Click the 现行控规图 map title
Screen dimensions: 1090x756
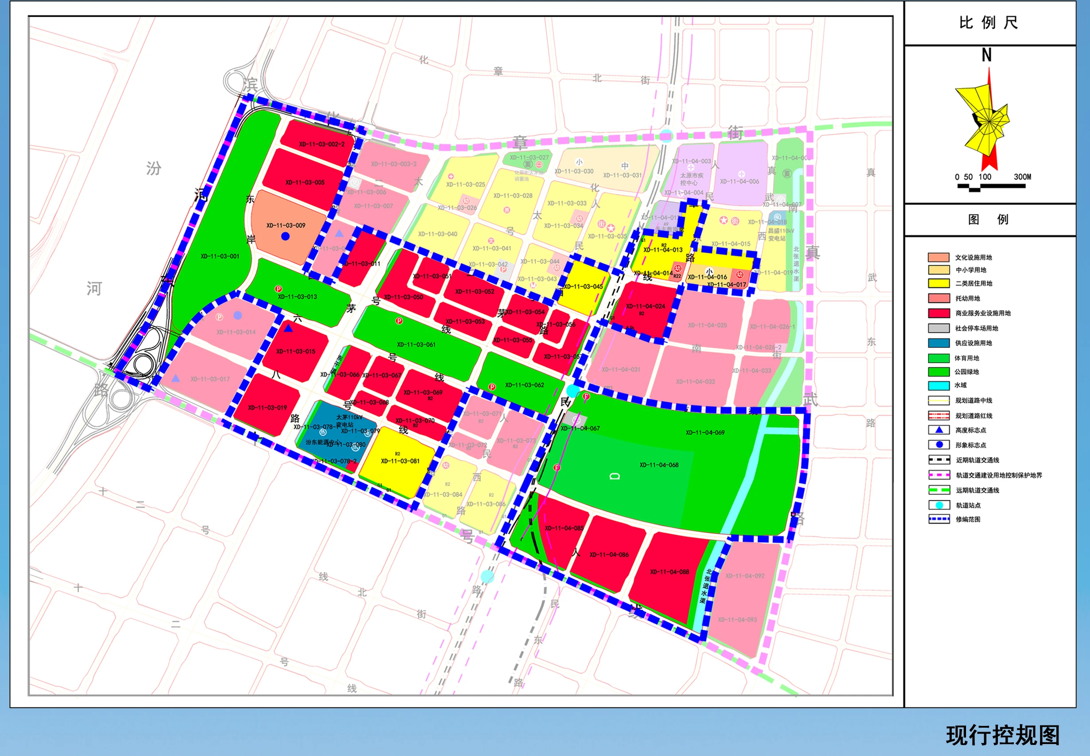pos(1003,735)
